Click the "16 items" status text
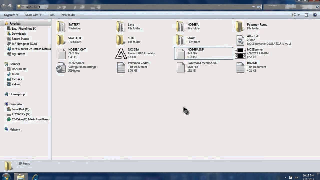The width and height of the screenshot is (320, 180). 24,163
